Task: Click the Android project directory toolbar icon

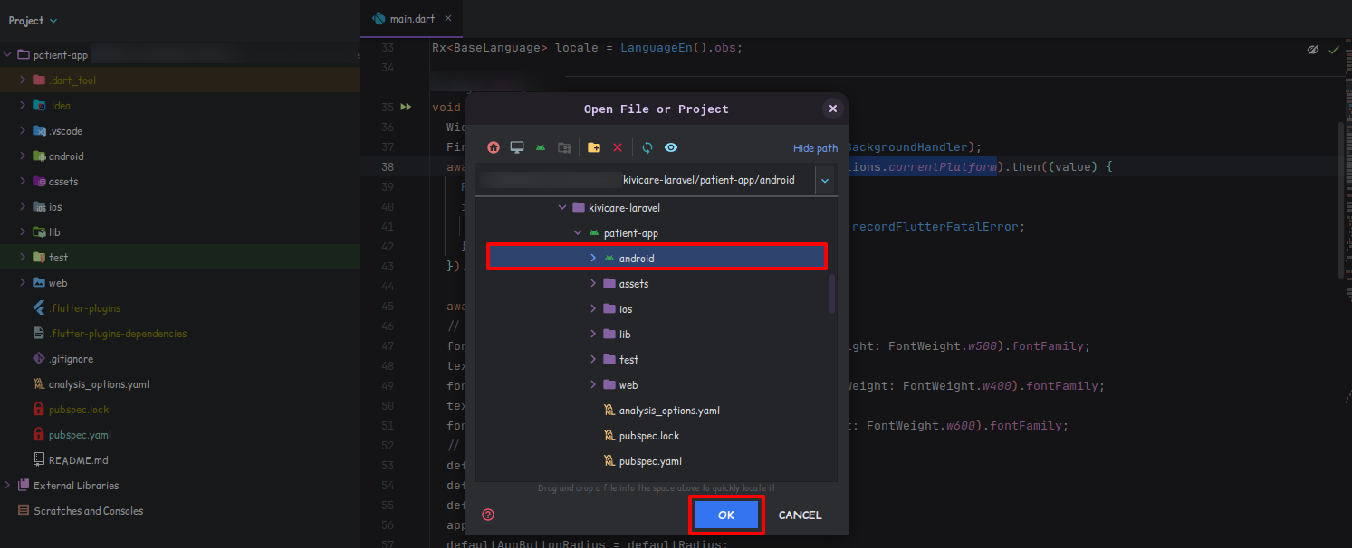Action: (541, 147)
